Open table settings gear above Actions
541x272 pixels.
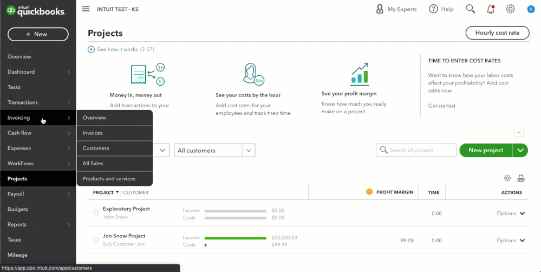(507, 178)
